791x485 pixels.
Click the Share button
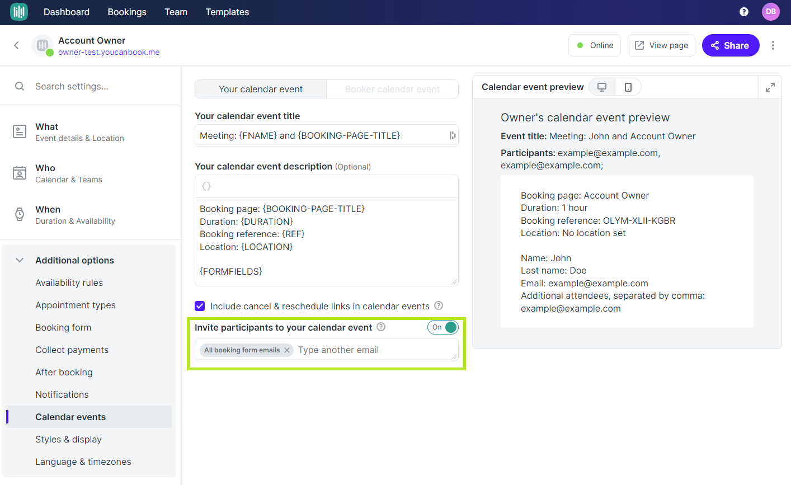731,45
